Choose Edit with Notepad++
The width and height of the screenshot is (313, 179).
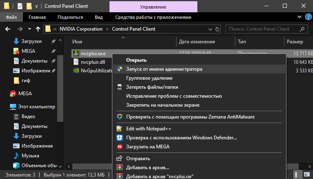pos(199,129)
